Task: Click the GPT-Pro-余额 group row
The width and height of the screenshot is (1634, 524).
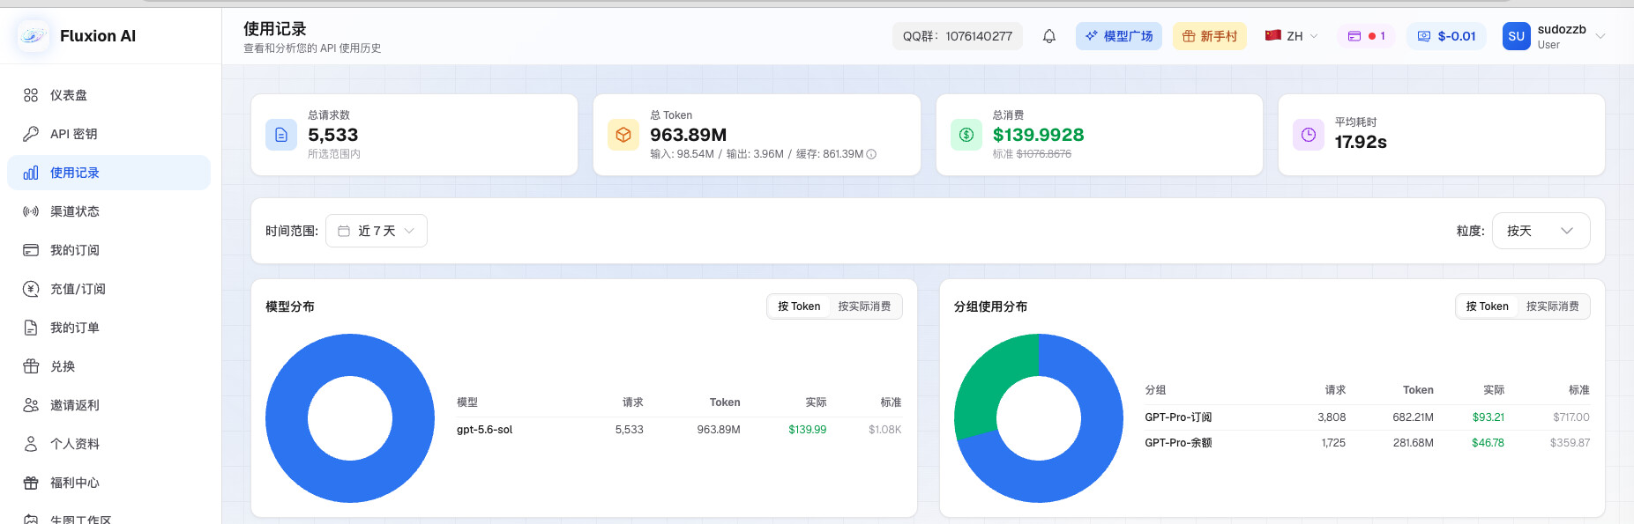Action: tap(1367, 443)
